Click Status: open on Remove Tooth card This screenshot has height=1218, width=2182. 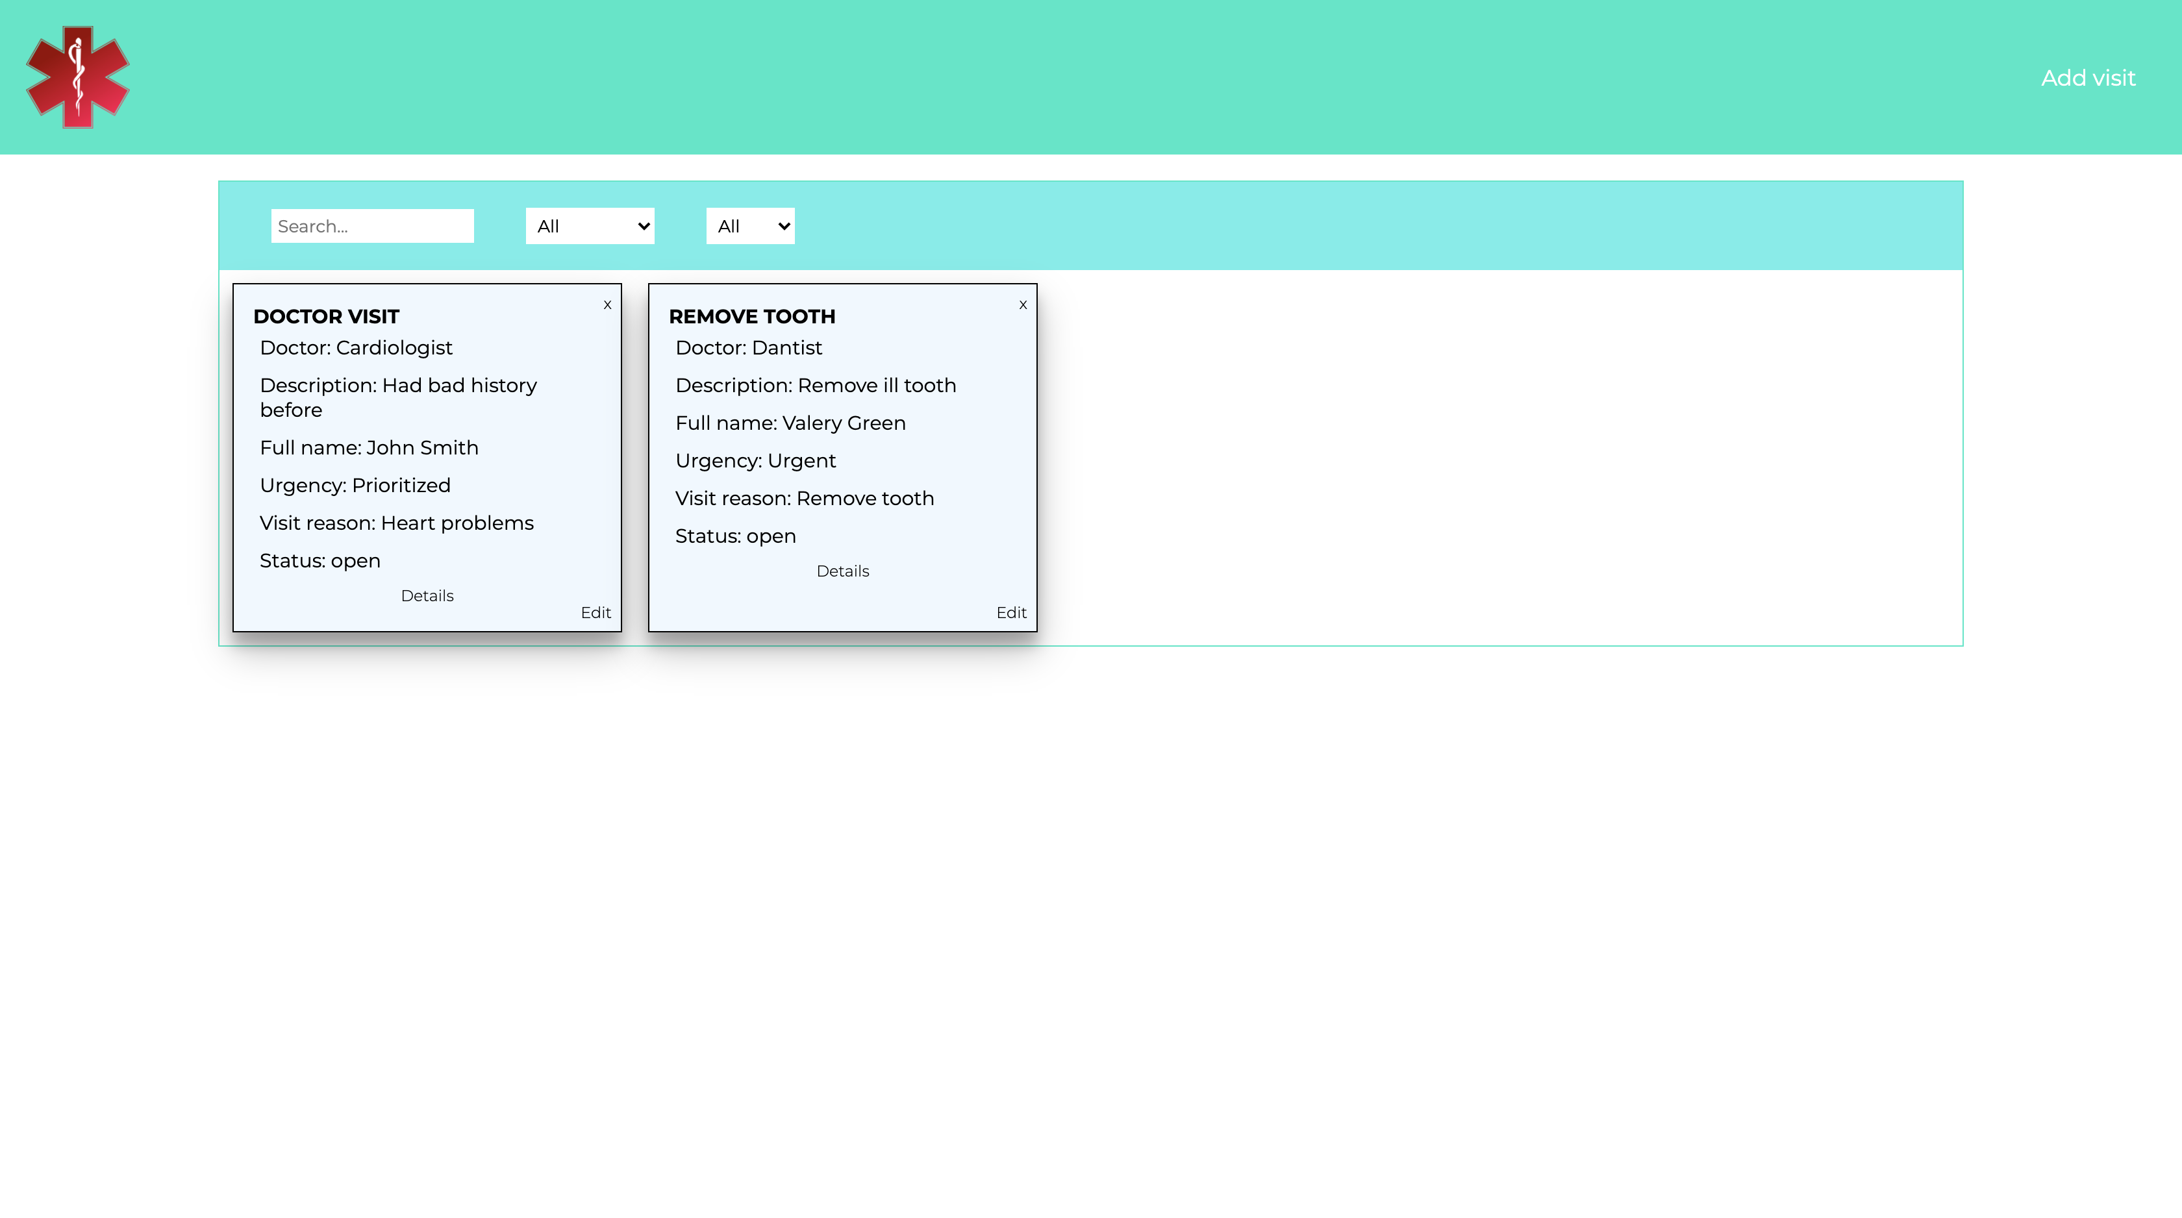point(735,536)
